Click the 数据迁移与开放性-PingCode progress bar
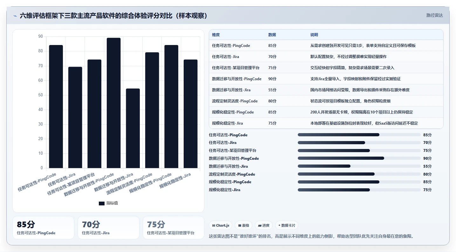This screenshot has width=456, height=252. [359, 158]
